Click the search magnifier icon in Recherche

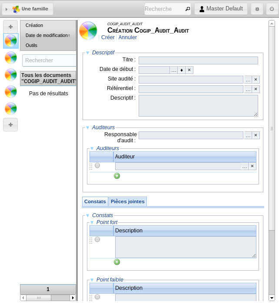pyautogui.click(x=187, y=9)
